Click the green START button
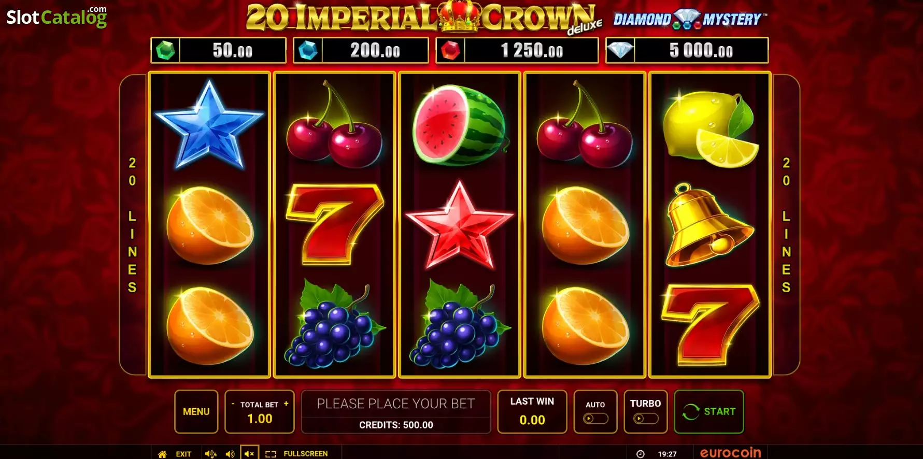 coord(709,411)
